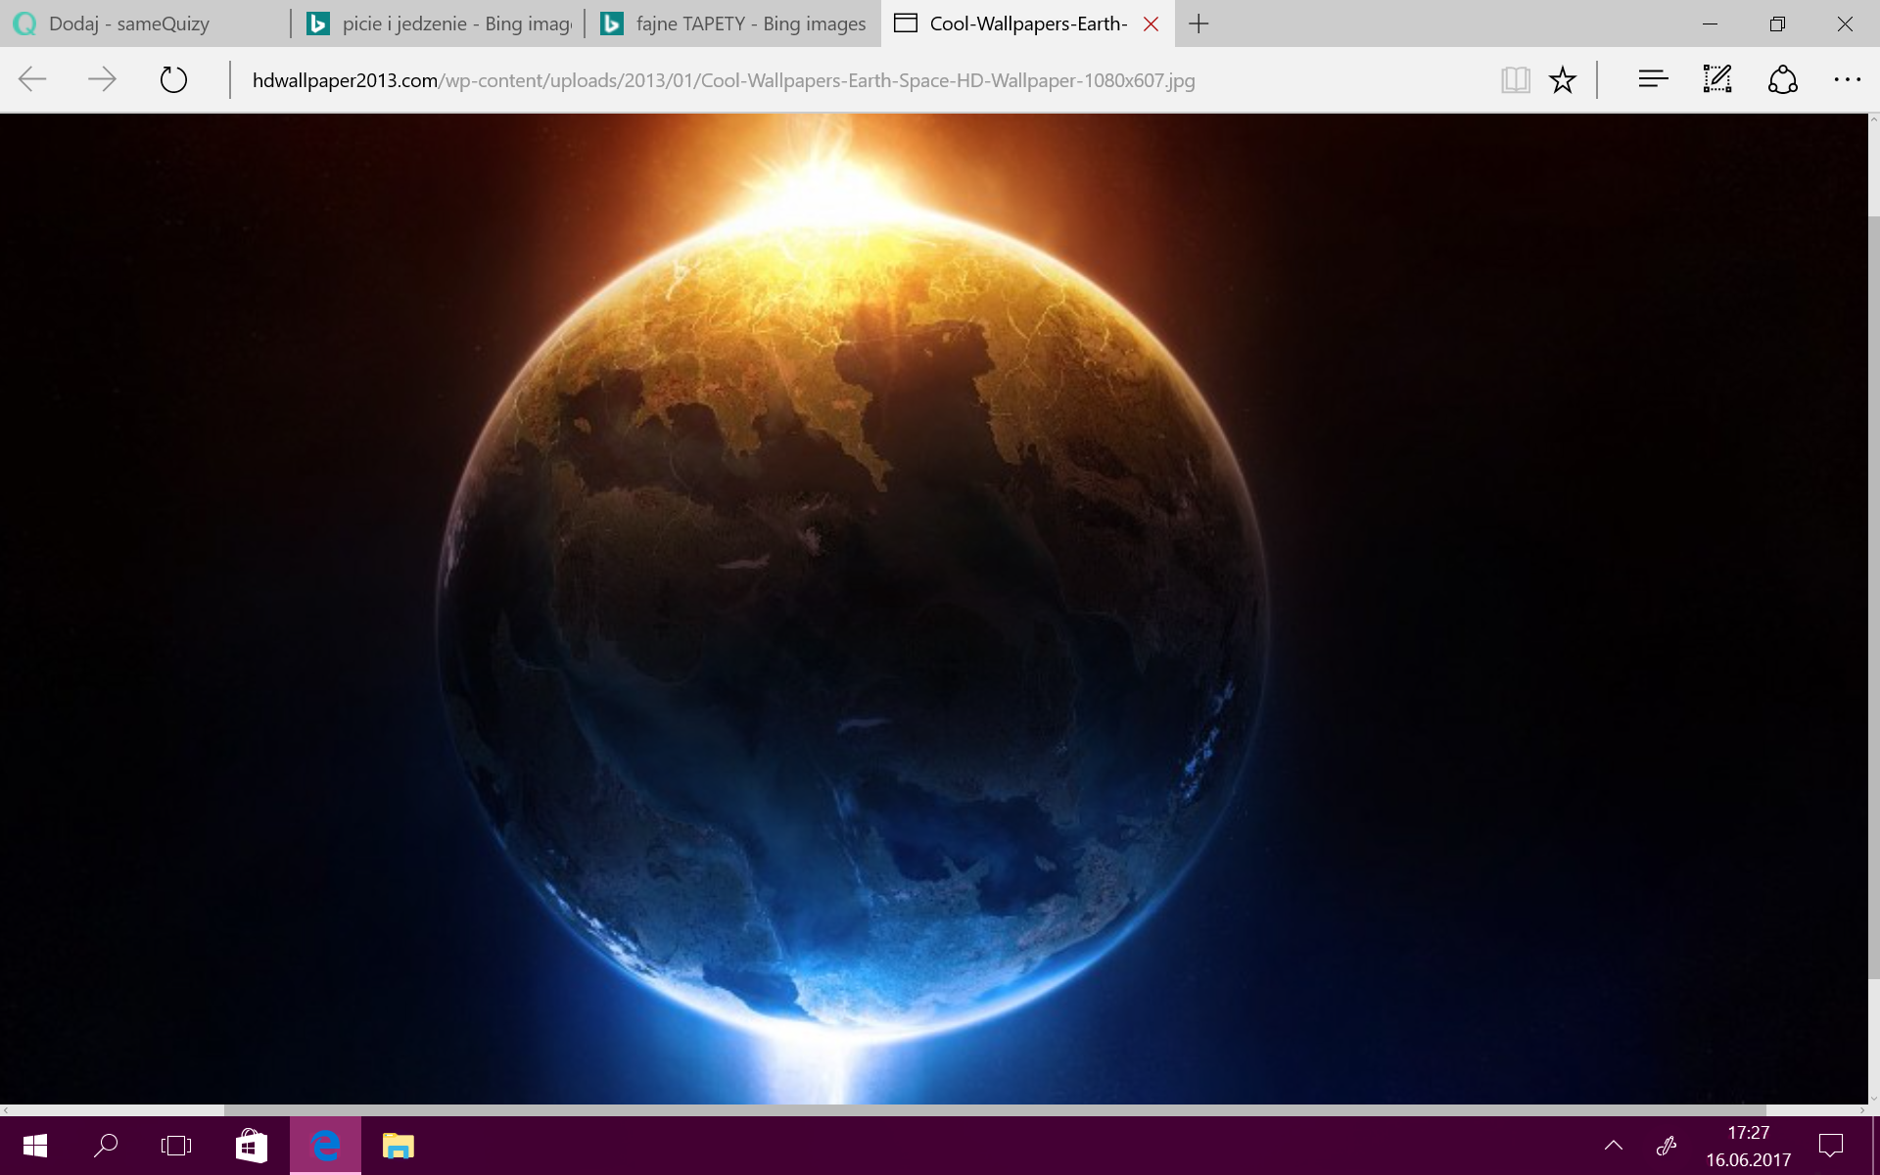Click the Forward navigation arrow
The height and width of the screenshot is (1175, 1880).
pyautogui.click(x=102, y=79)
